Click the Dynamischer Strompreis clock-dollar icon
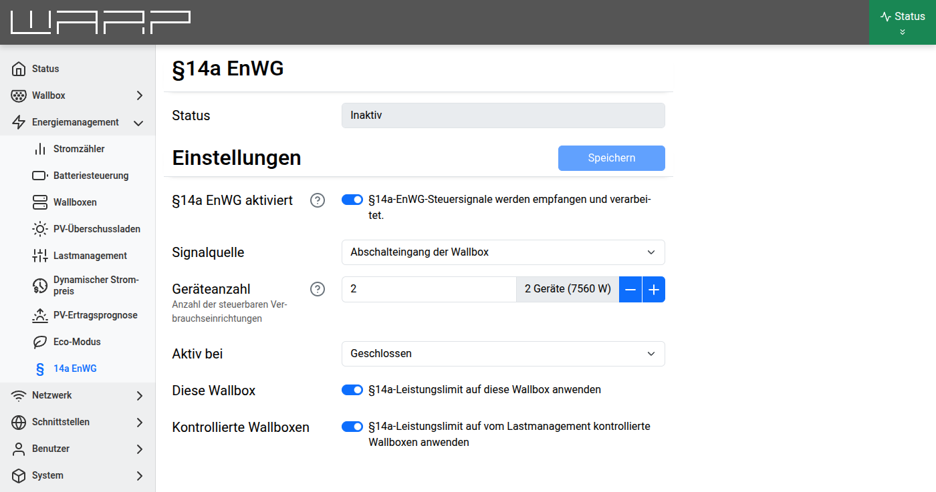Viewport: 936px width, 492px height. coord(40,286)
